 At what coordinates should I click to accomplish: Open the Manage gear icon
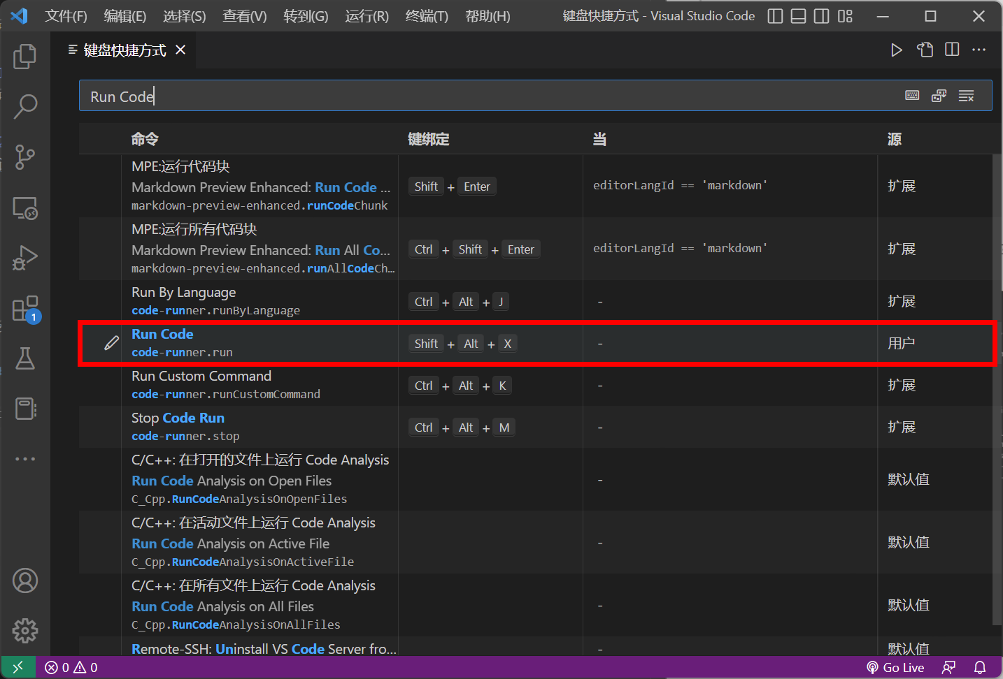tap(25, 631)
